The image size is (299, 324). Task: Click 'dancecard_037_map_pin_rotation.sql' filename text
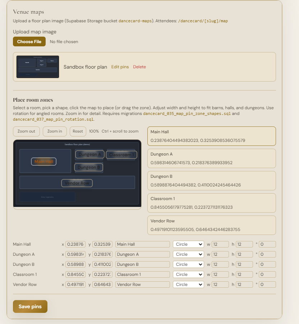[x=53, y=119]
